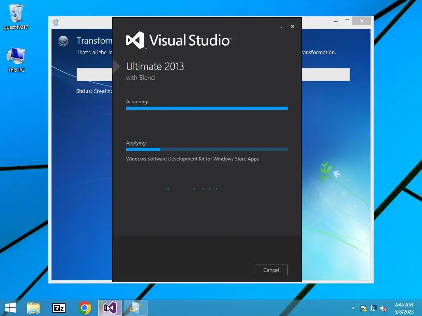Open muted volume tray icon
The image size is (422, 316).
tap(383, 308)
